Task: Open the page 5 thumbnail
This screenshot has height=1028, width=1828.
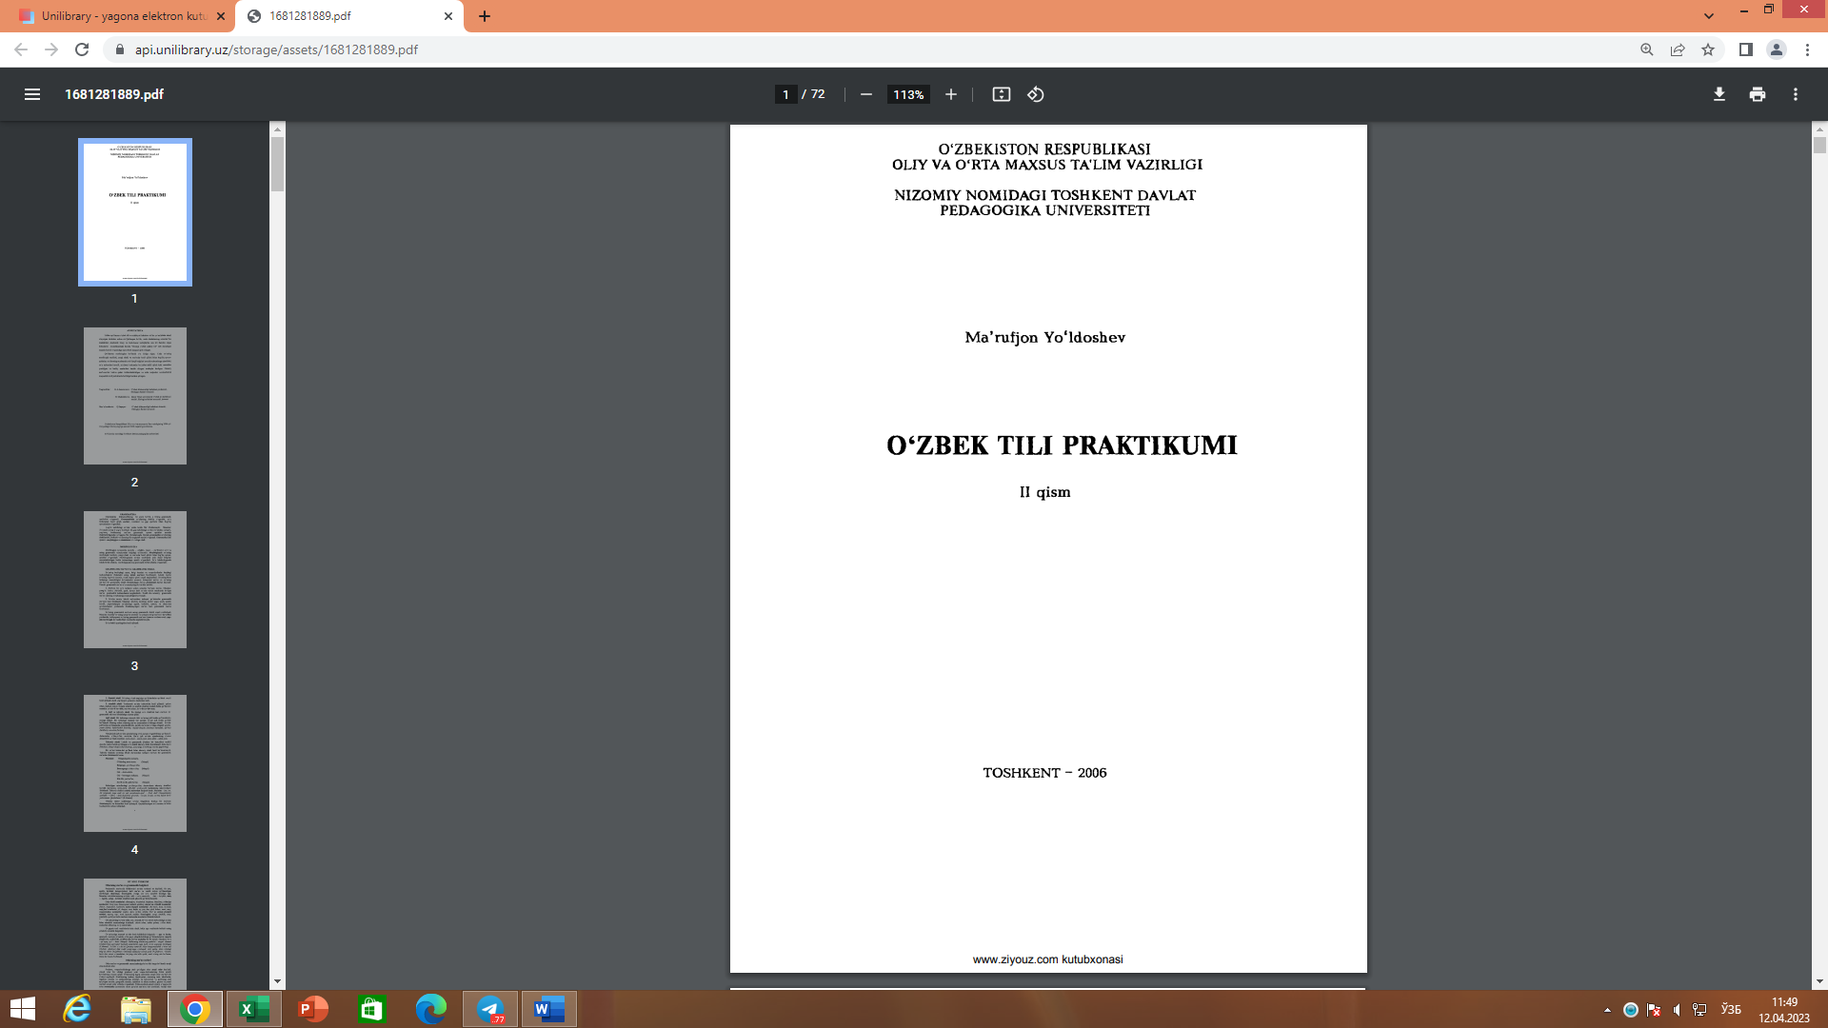Action: click(135, 933)
